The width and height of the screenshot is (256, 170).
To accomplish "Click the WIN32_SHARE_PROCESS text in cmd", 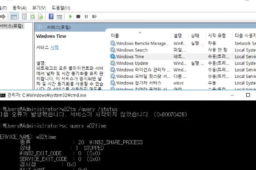I will [116, 142].
